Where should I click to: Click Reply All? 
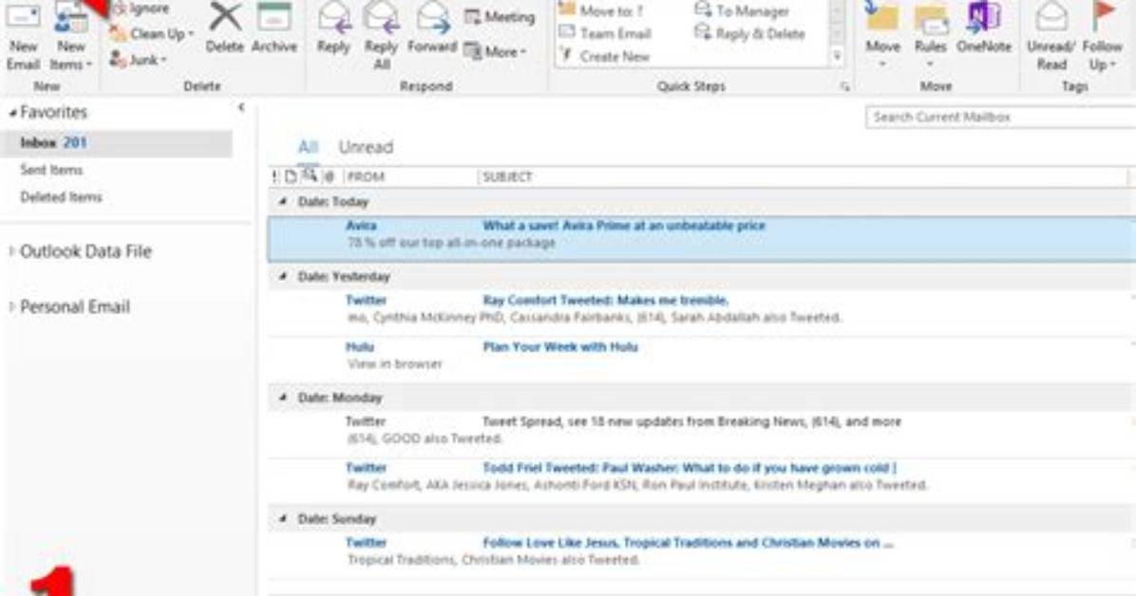381,36
